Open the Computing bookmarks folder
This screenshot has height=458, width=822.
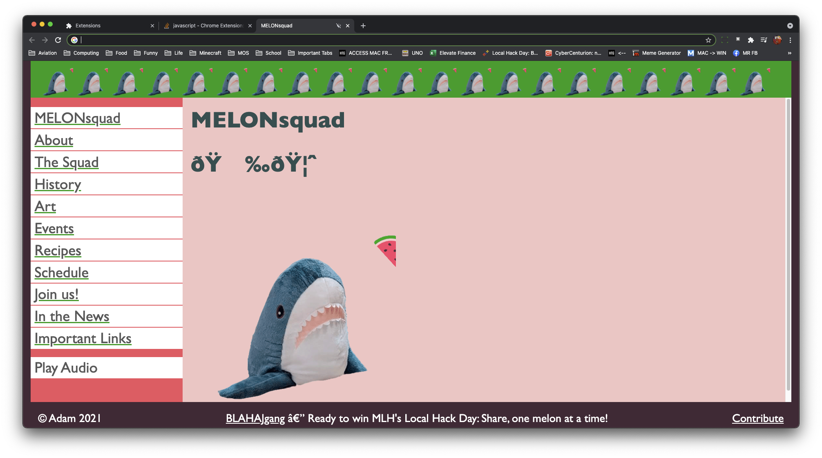tap(81, 53)
